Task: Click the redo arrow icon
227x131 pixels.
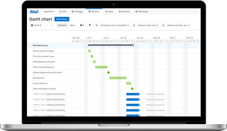Action: [x=52, y=25]
